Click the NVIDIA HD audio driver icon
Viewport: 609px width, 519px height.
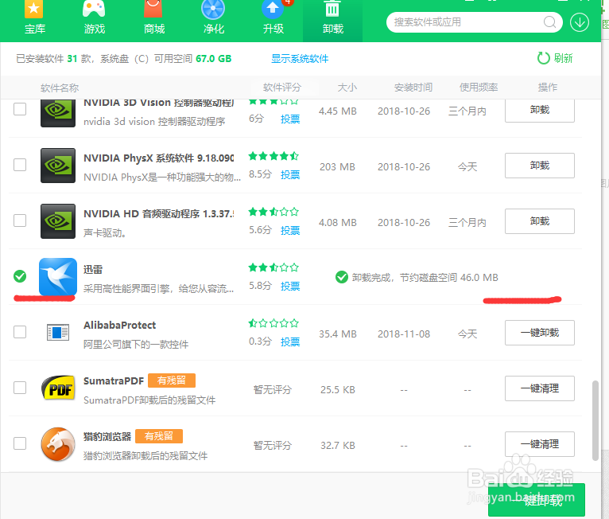tap(58, 220)
